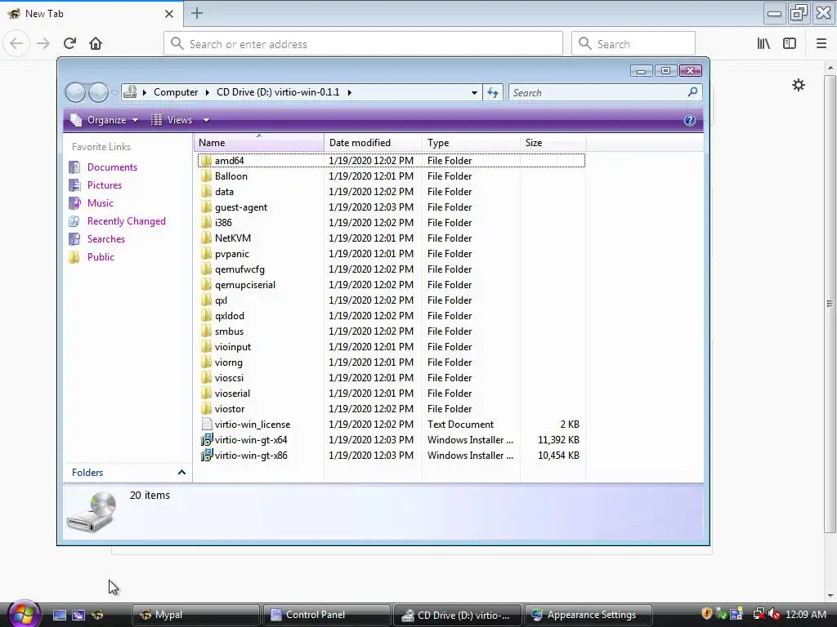The height and width of the screenshot is (627, 837).
Task: Toggle the browser sidebar icon
Action: click(790, 43)
